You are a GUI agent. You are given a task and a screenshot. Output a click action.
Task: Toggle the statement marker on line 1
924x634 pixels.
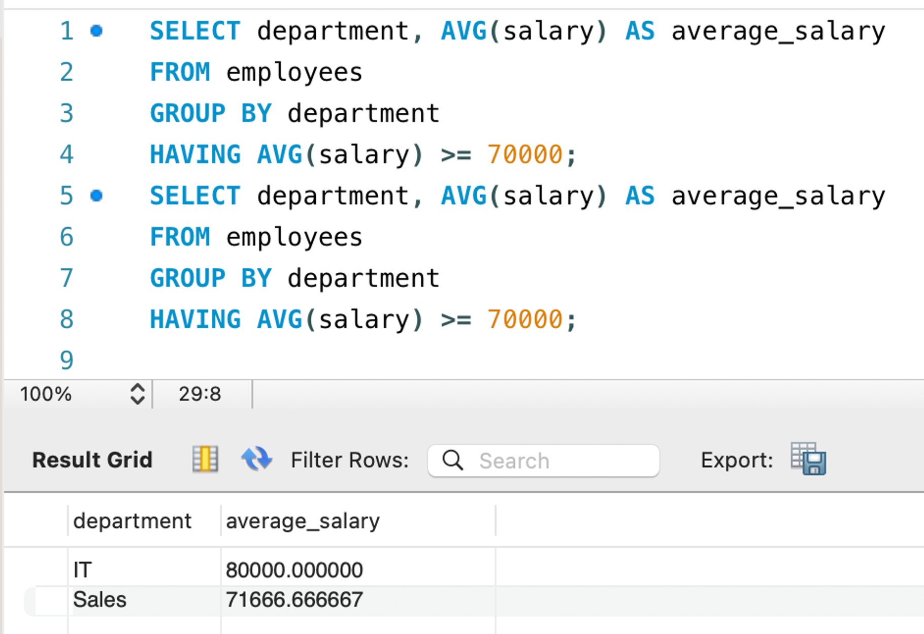96,31
